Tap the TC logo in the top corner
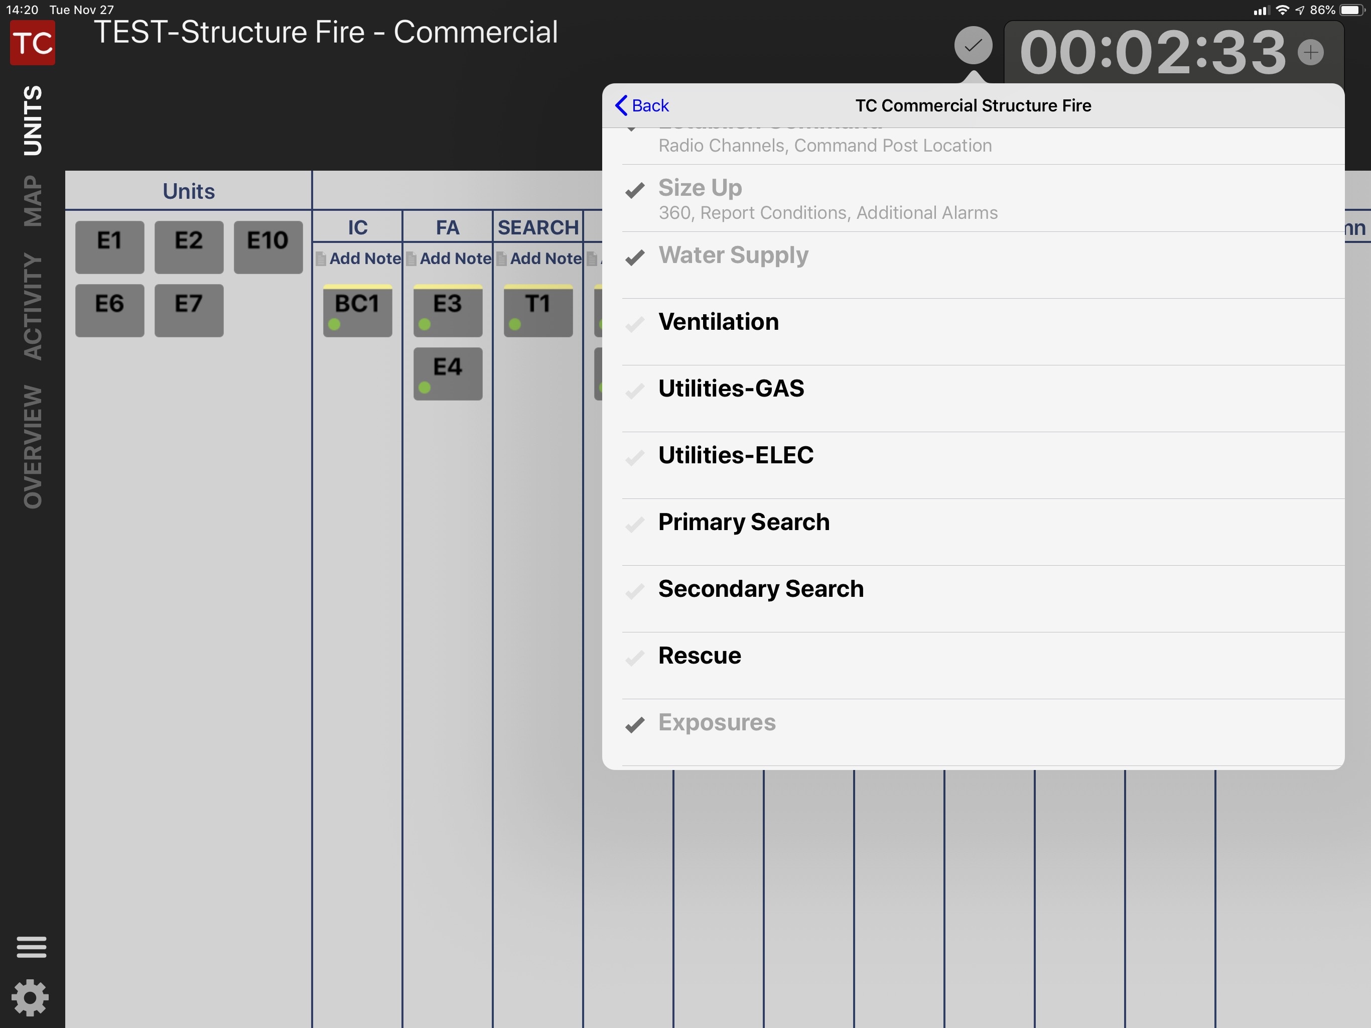1371x1028 pixels. click(31, 42)
